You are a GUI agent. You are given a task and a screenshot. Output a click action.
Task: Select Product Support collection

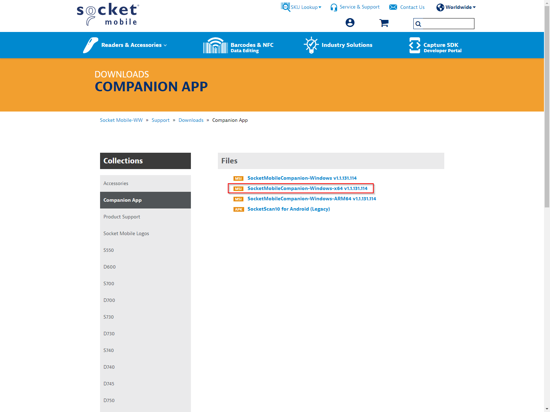coord(122,217)
